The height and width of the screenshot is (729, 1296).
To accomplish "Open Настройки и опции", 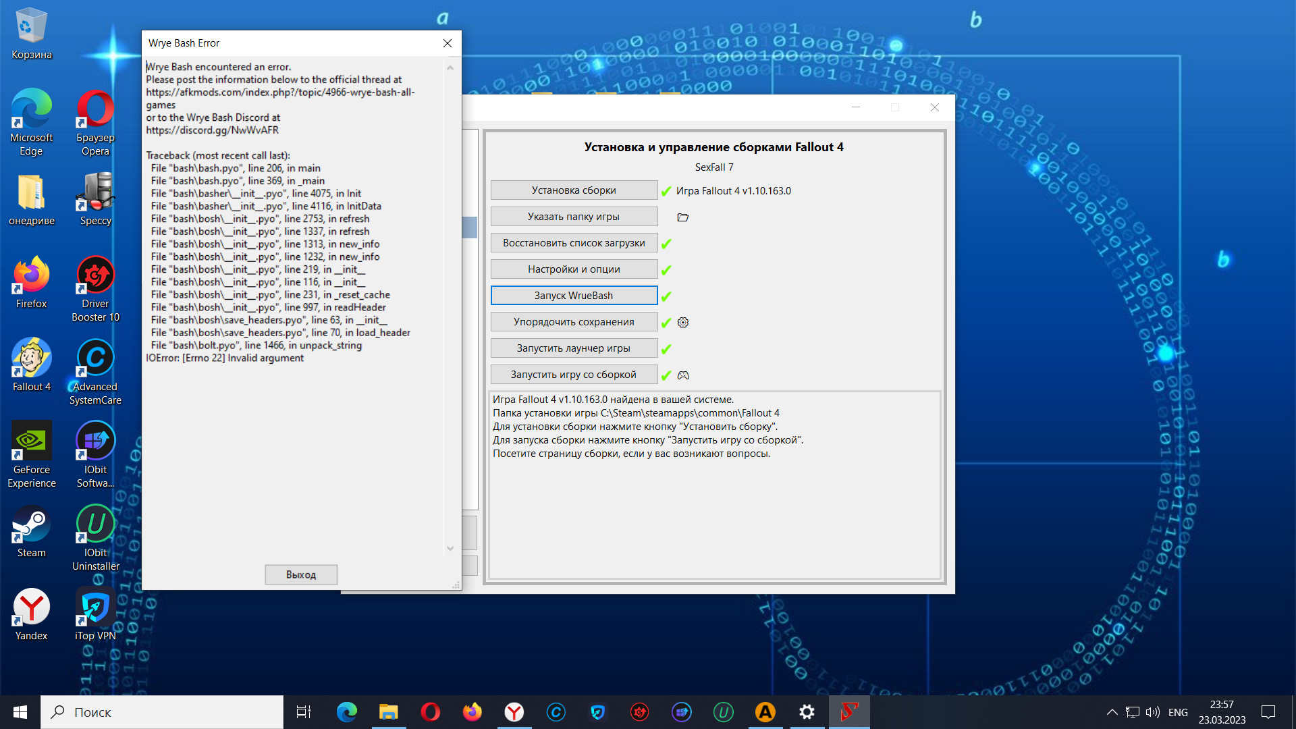I will click(574, 269).
